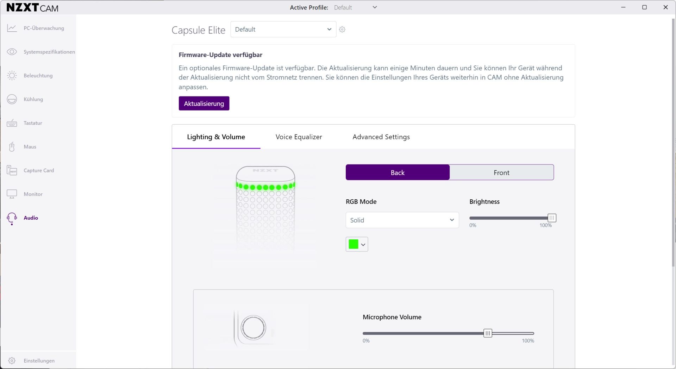676x369 pixels.
Task: Click the Beleuchtung sun icon
Action: (x=12, y=75)
